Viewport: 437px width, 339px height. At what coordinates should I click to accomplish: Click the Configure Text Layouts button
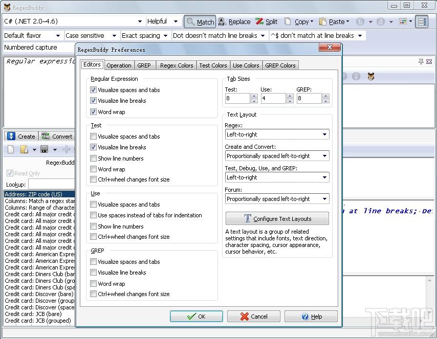pos(277,219)
